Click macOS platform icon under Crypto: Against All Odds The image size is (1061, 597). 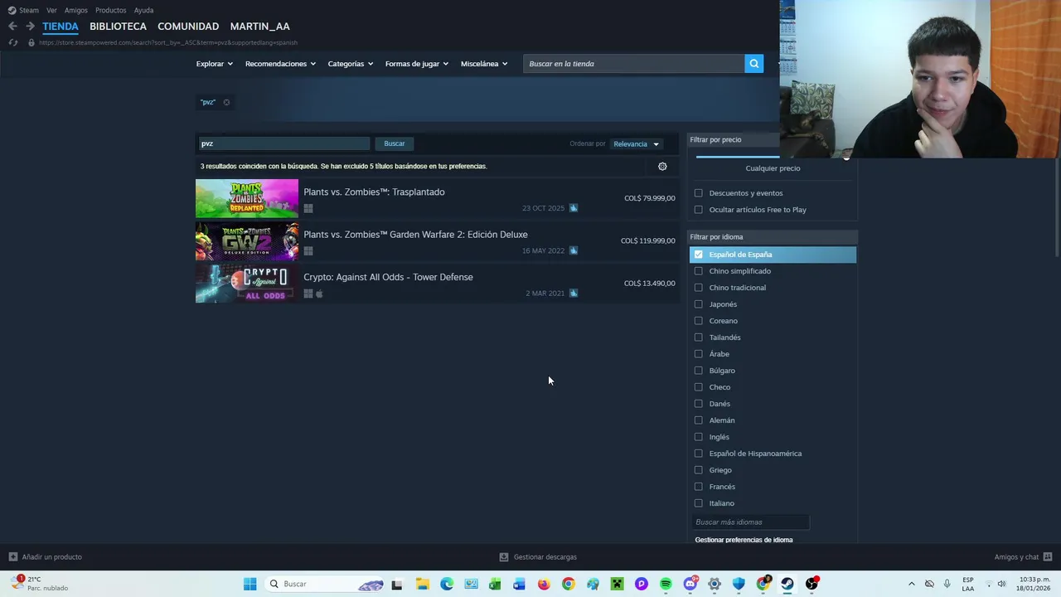(319, 294)
